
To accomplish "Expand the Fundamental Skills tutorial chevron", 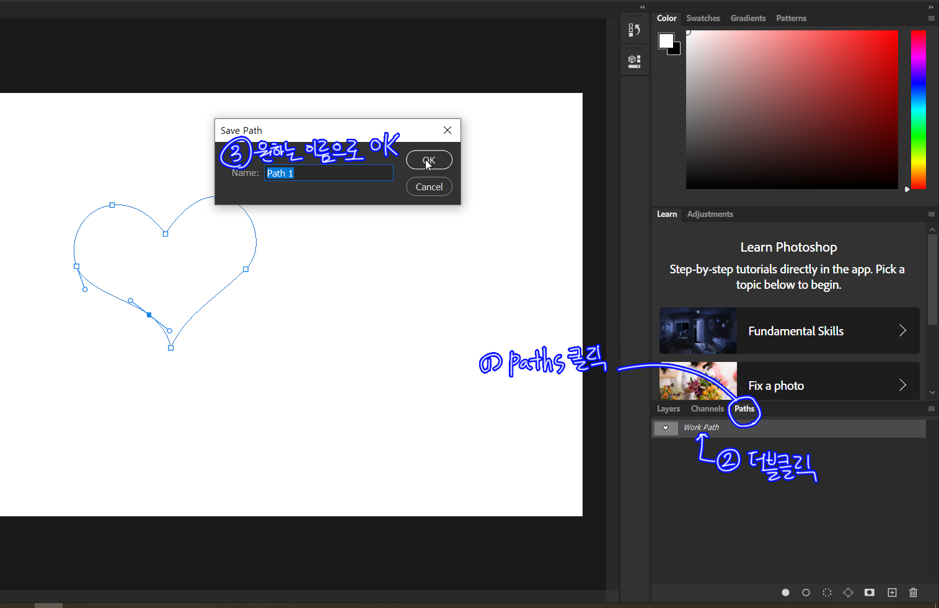I will (902, 331).
